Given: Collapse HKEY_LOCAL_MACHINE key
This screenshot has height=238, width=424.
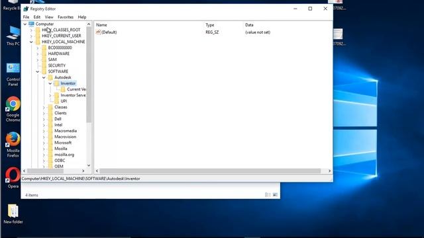Looking at the screenshot, I should [x=31, y=42].
